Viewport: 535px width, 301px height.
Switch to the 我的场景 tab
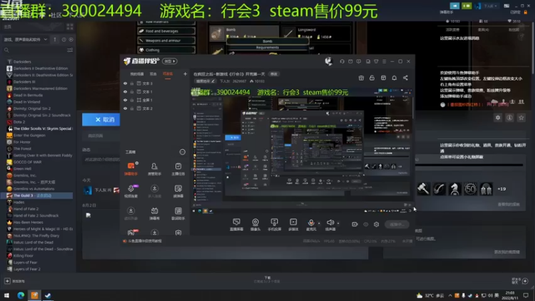click(x=137, y=74)
